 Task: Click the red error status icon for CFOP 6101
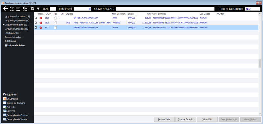[x=41, y=23]
